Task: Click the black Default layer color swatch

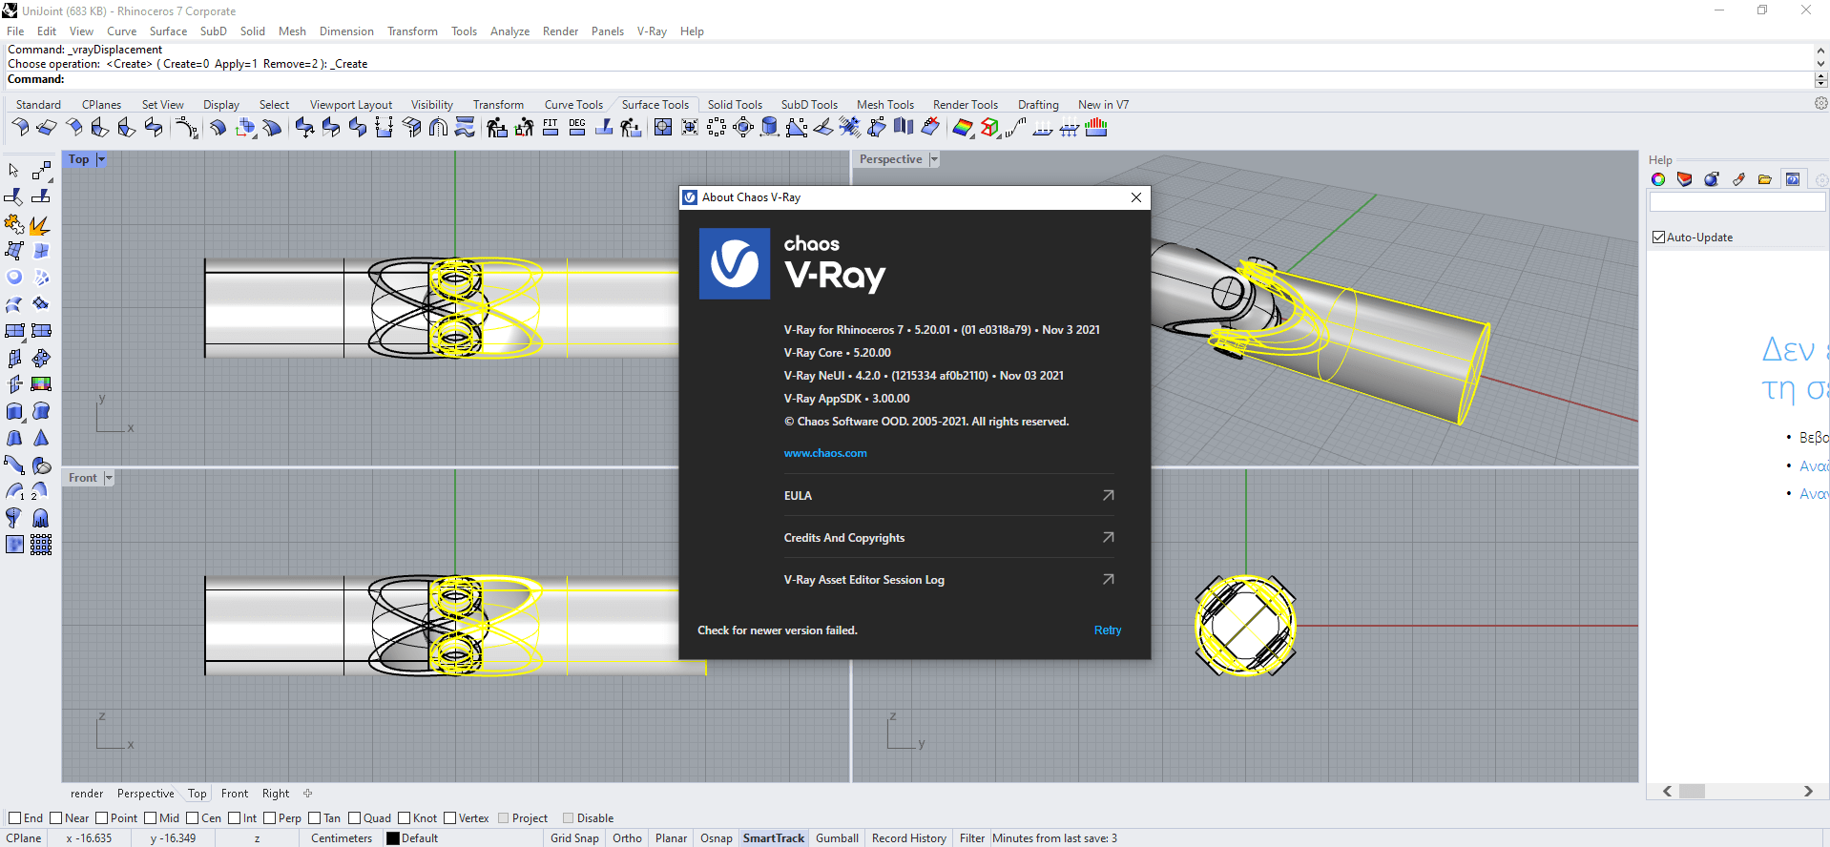Action: (392, 838)
